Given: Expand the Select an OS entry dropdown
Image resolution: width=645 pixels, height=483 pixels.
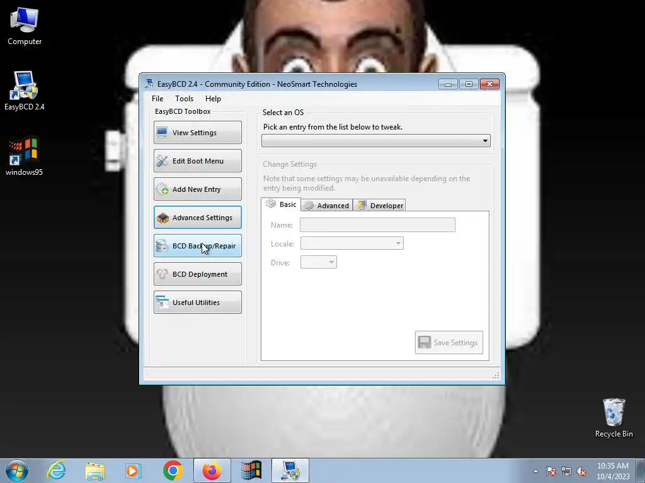Looking at the screenshot, I should [x=376, y=140].
